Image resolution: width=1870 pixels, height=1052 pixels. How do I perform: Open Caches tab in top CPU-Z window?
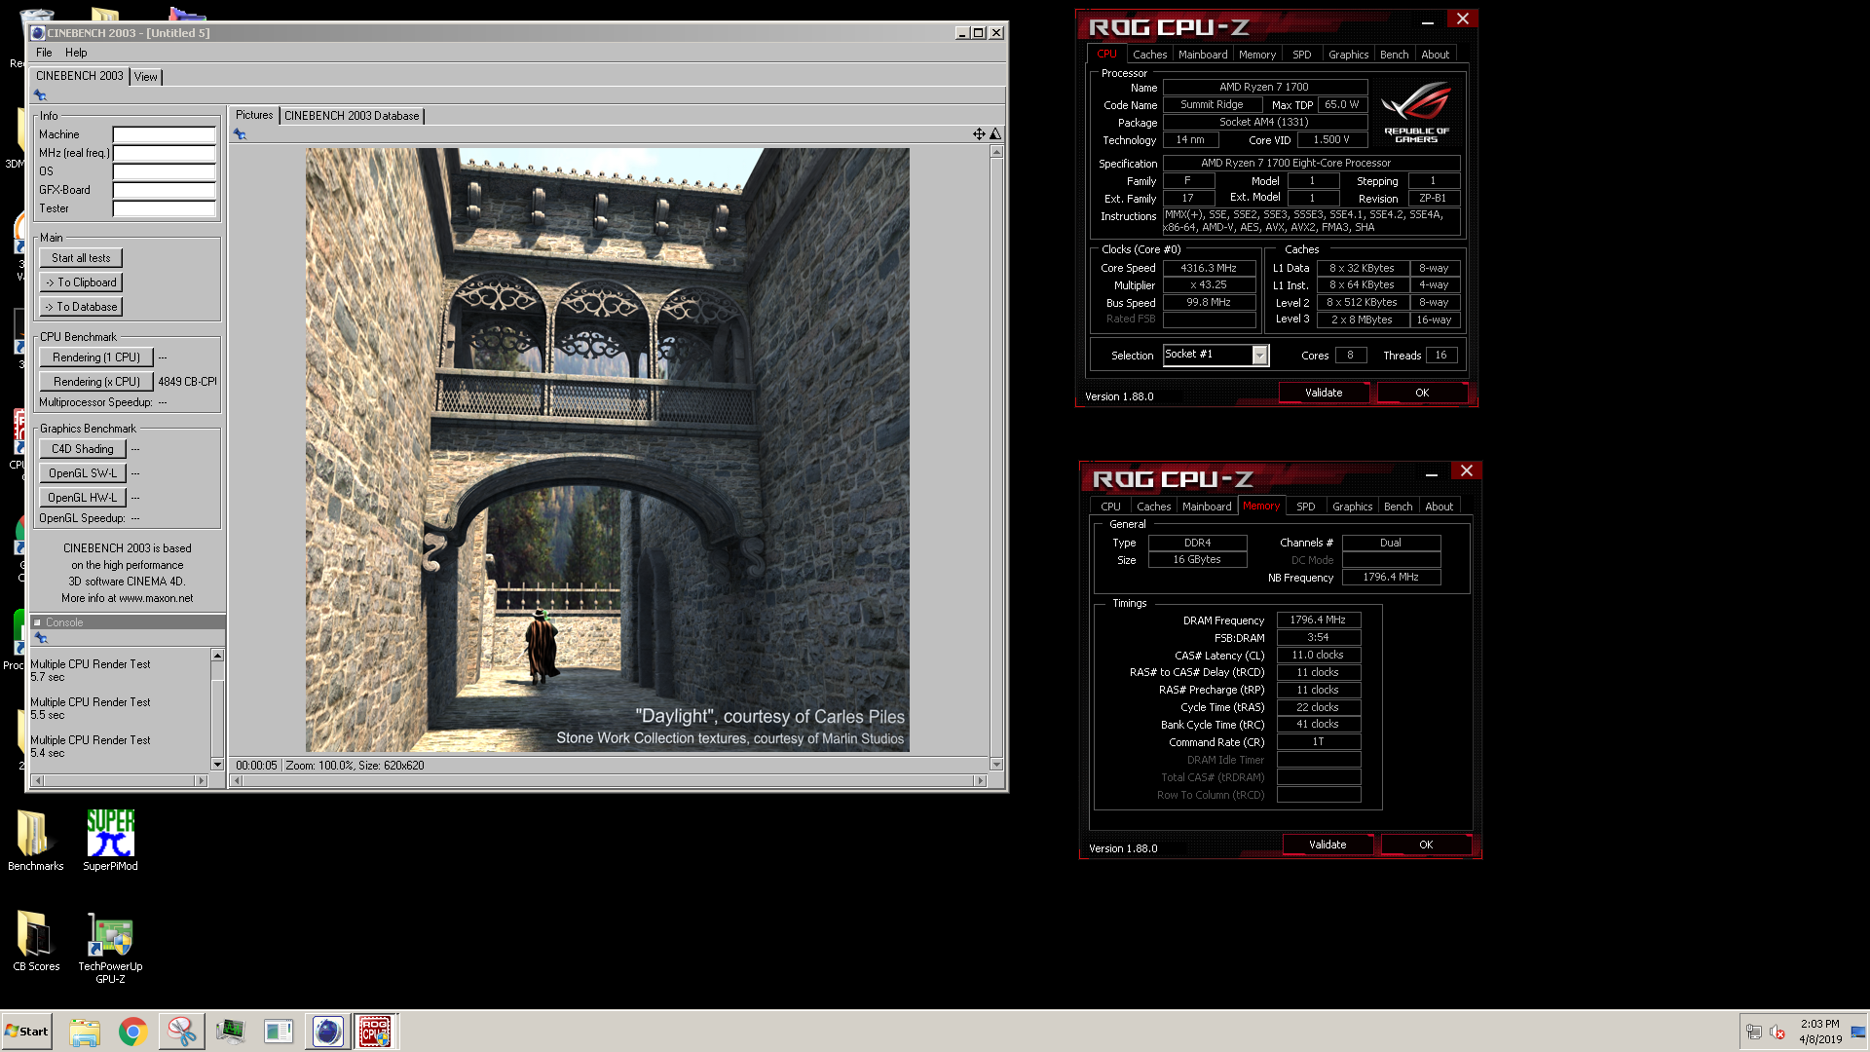[x=1149, y=55]
